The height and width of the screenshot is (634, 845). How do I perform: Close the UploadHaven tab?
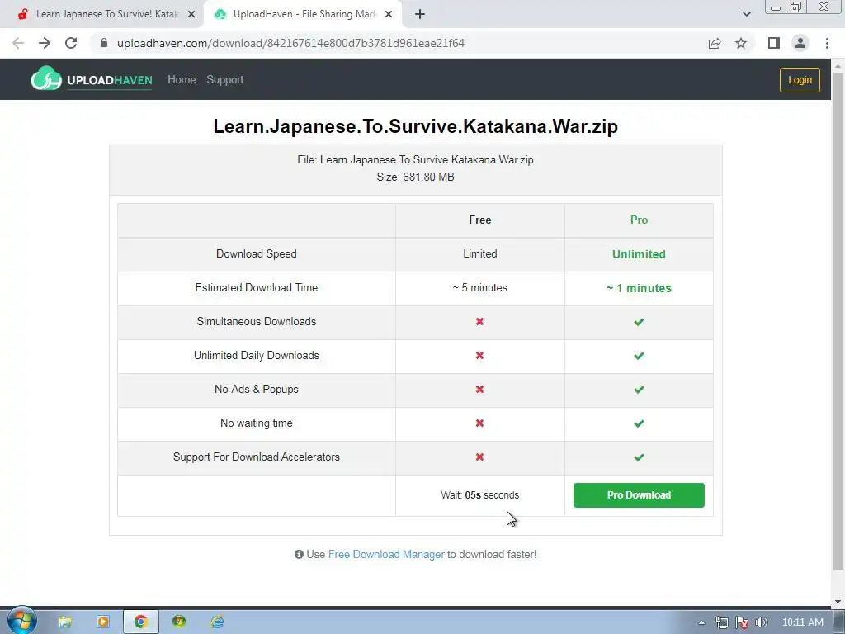pos(389,14)
